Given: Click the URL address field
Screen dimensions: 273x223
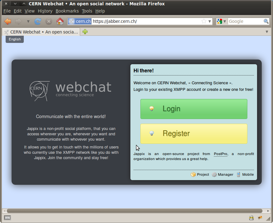Looking at the screenshot, I should (146, 21).
